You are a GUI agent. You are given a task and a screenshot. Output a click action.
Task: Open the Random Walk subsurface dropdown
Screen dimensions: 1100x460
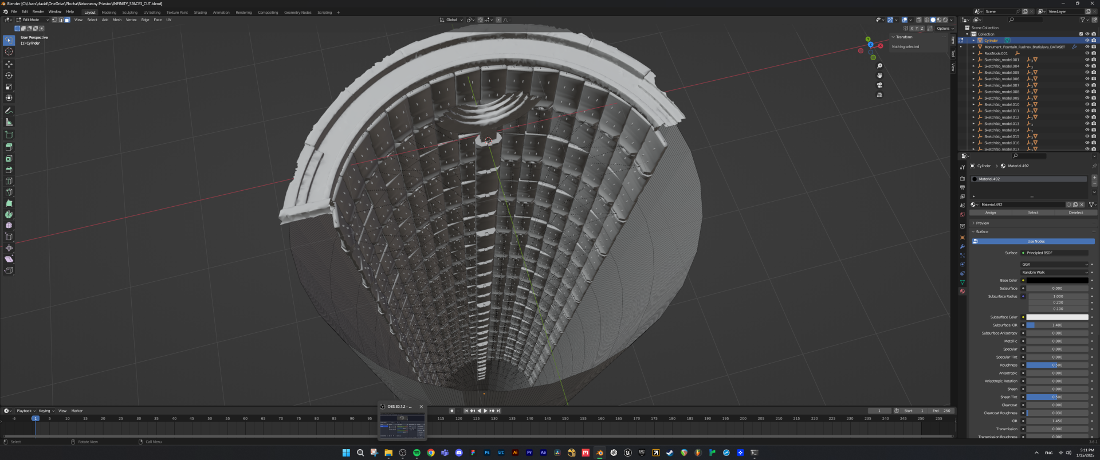[1055, 273]
